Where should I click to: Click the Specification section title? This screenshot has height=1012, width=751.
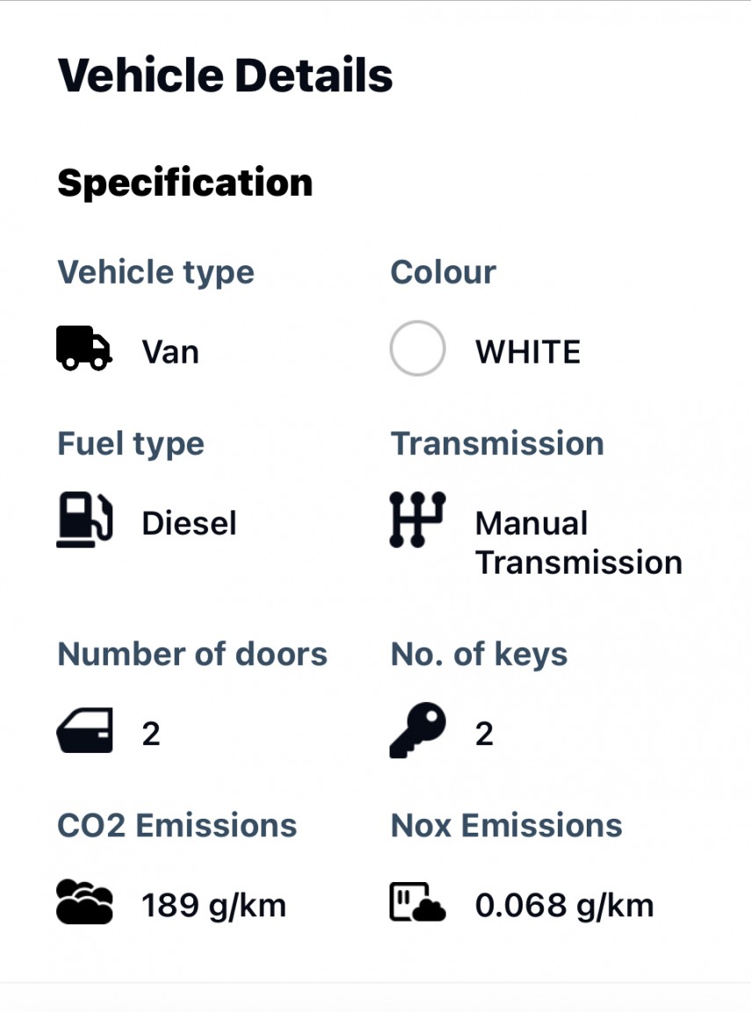(x=184, y=183)
